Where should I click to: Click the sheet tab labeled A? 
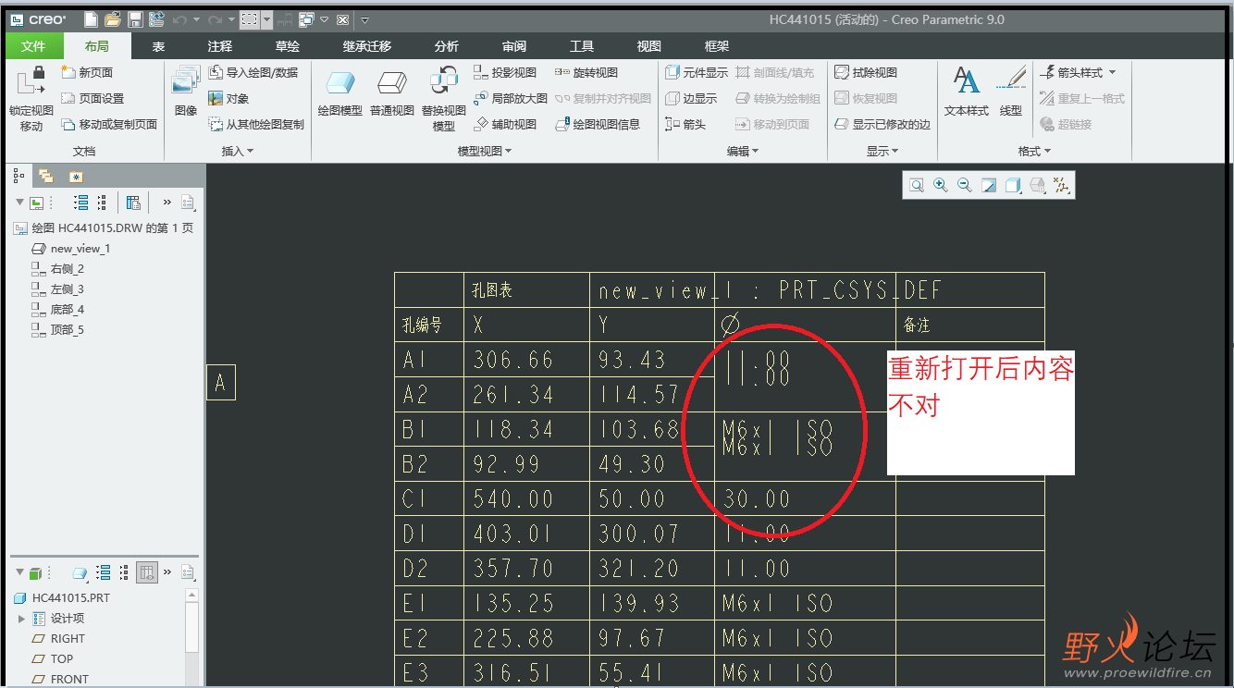click(220, 383)
